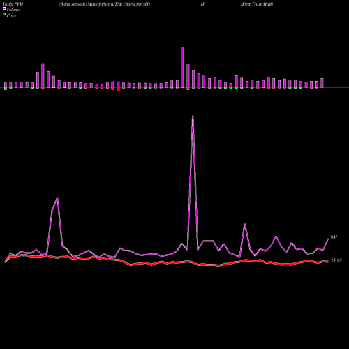Click the 'First Trust Multi' title text
Viewport: 349px width, 349px height.
pyautogui.click(x=257, y=4)
